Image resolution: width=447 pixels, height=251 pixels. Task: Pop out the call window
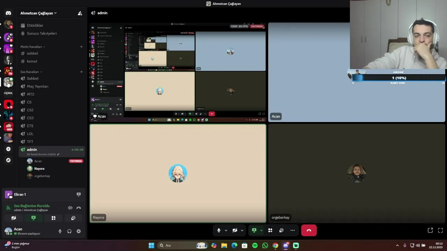[x=430, y=230]
